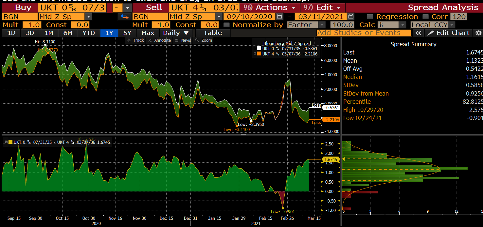Click the Low 02/24/21 row
This screenshot has width=483, height=227.
pyautogui.click(x=413, y=118)
